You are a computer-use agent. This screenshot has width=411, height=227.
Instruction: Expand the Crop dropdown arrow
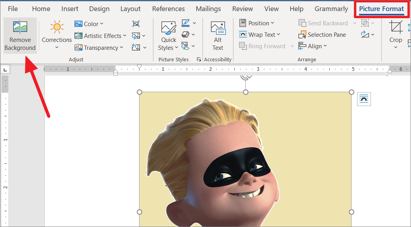point(396,47)
